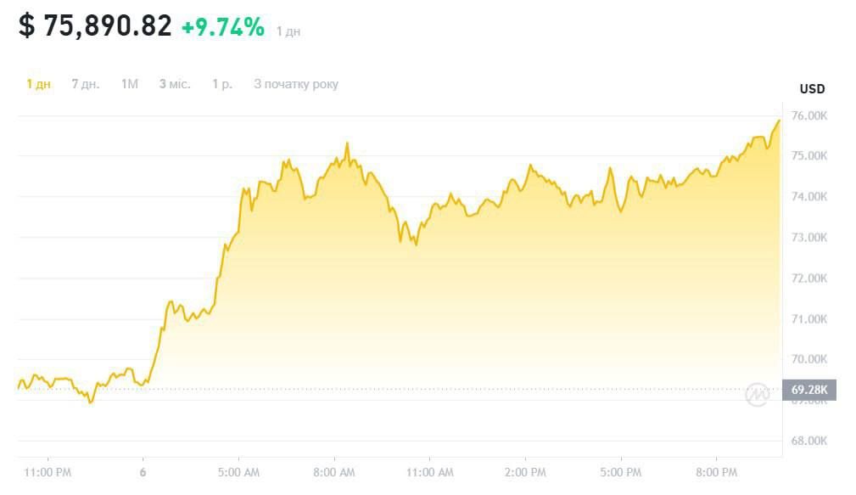The image size is (856, 495).
Task: Click the 1 дн label beside the percentage
Action: click(288, 31)
